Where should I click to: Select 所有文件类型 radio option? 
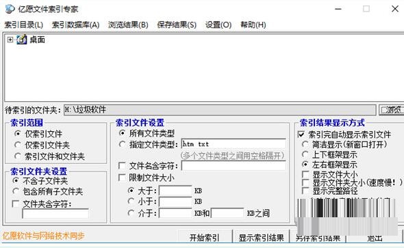(x=122, y=133)
